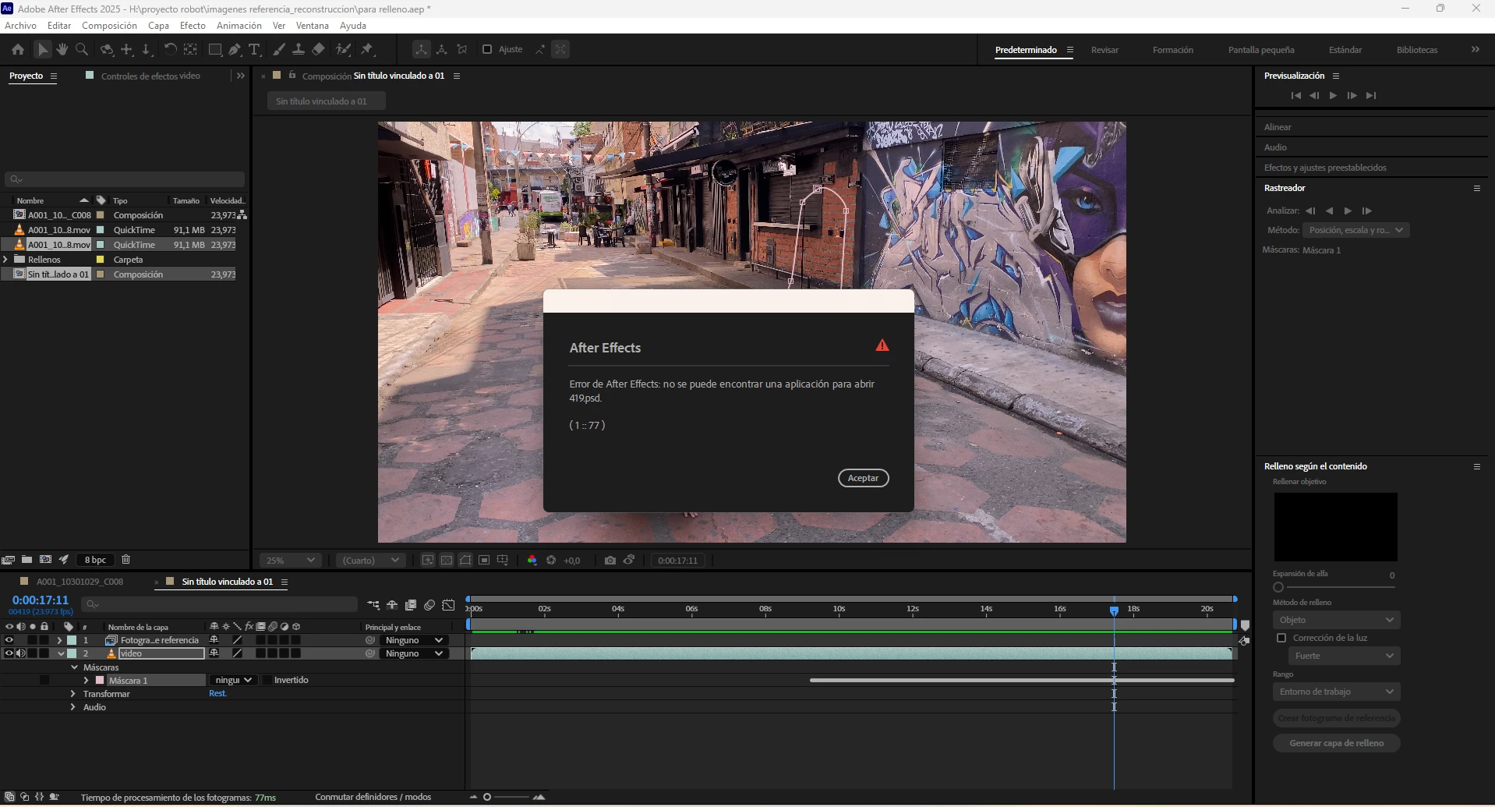Enable Motion Blur icon in timeline header

[x=429, y=604]
